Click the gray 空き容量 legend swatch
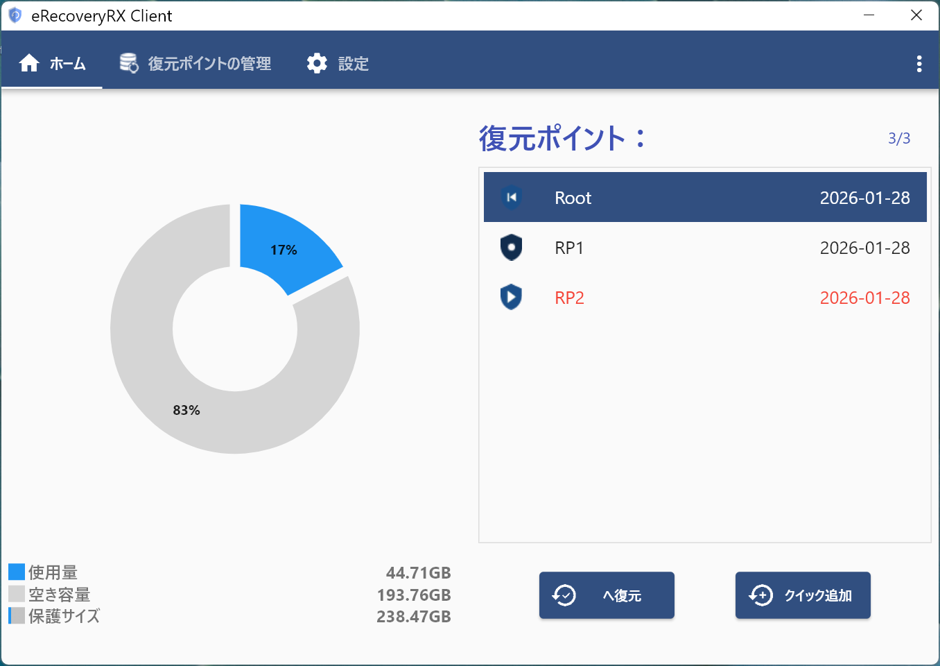 [17, 594]
